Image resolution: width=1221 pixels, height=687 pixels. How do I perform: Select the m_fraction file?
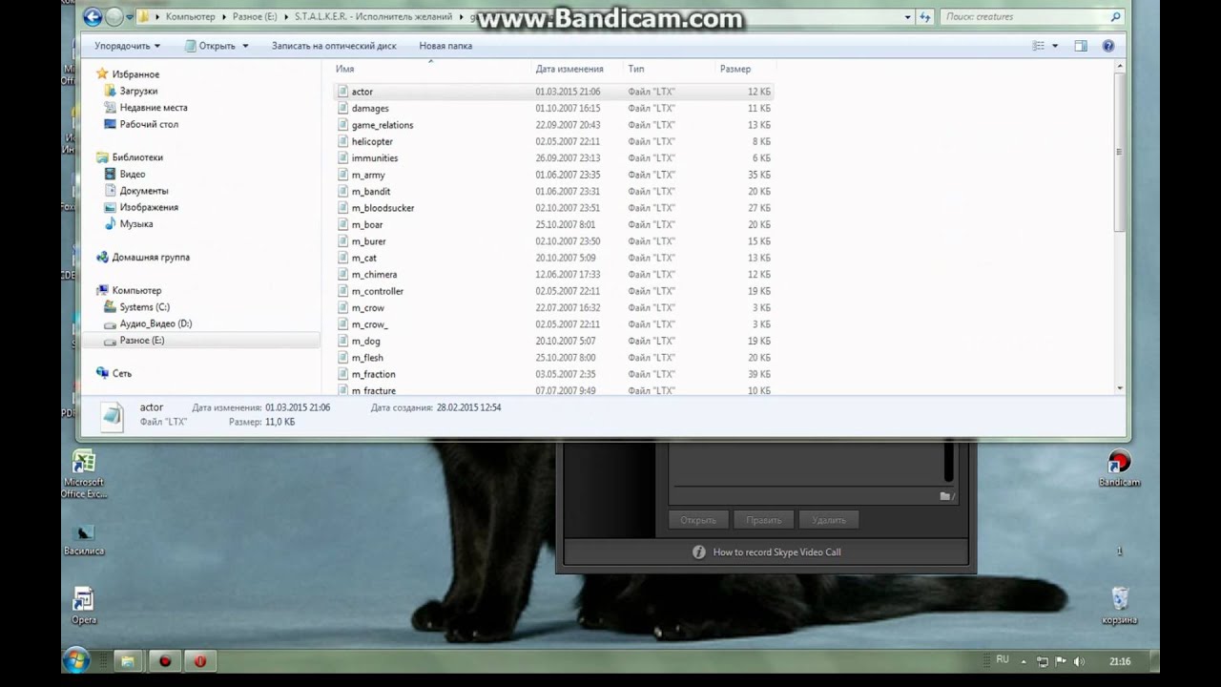tap(373, 374)
